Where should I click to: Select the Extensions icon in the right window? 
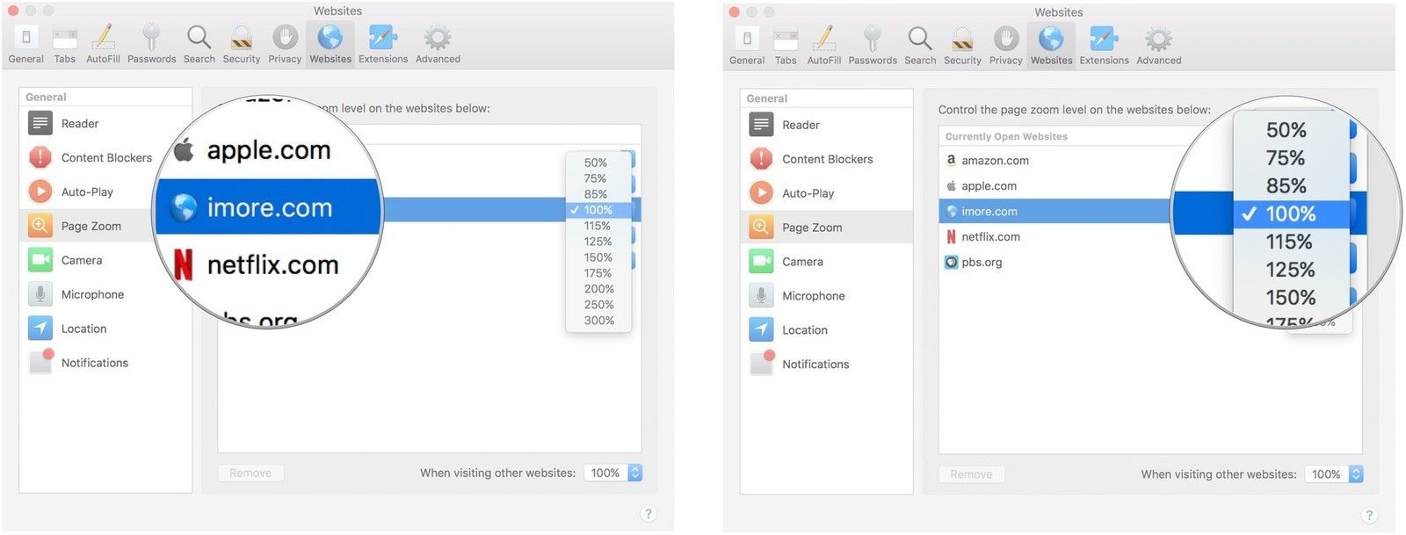click(1104, 46)
